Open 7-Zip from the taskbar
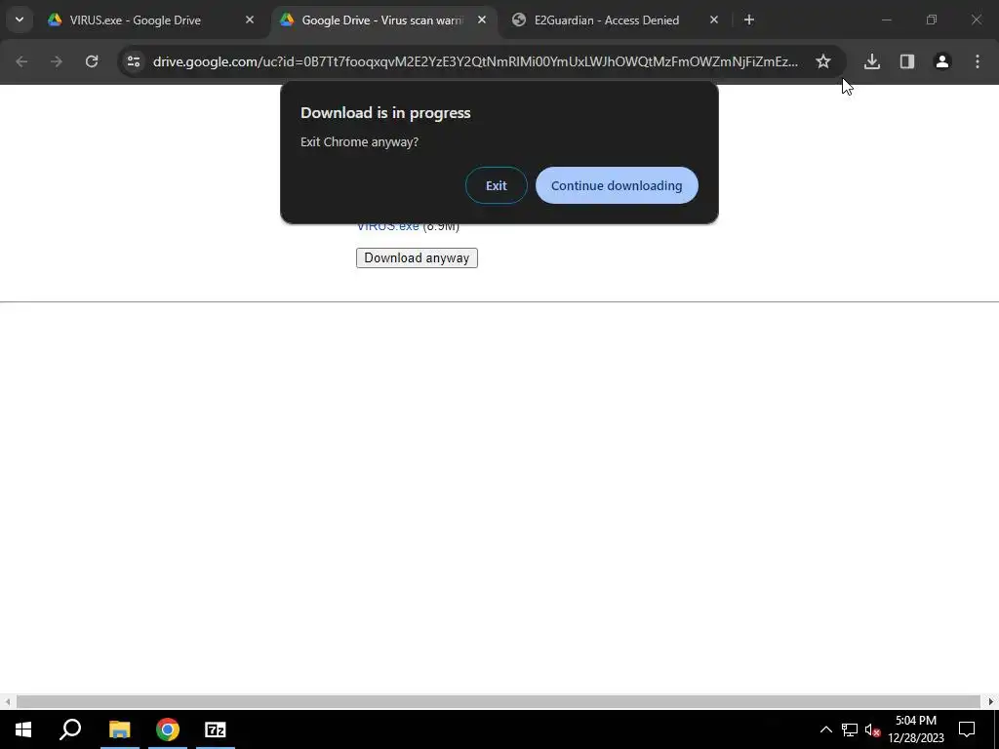The width and height of the screenshot is (999, 749). point(216,729)
